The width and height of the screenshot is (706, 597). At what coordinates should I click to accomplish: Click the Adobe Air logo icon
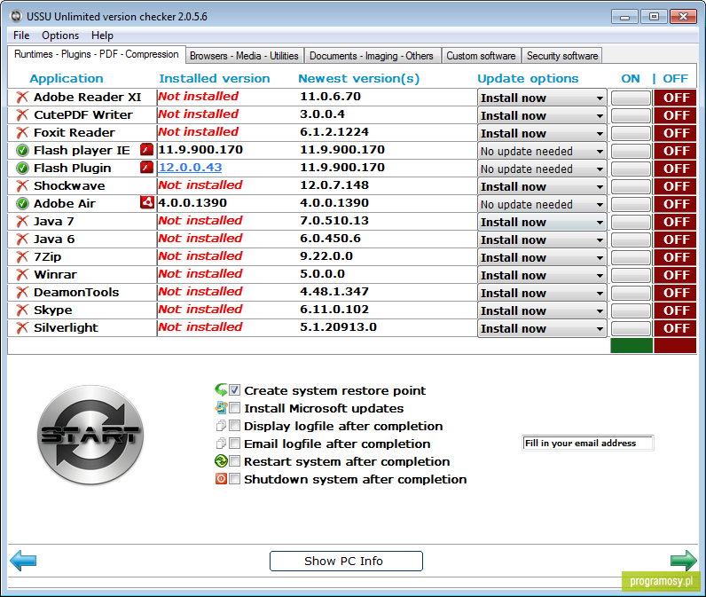146,202
